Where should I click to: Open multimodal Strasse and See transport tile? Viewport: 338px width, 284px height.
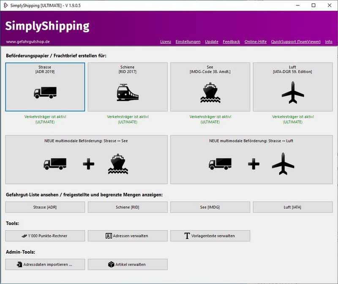click(86, 160)
